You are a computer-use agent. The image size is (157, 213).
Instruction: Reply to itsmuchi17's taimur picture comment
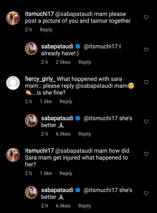(x=46, y=30)
